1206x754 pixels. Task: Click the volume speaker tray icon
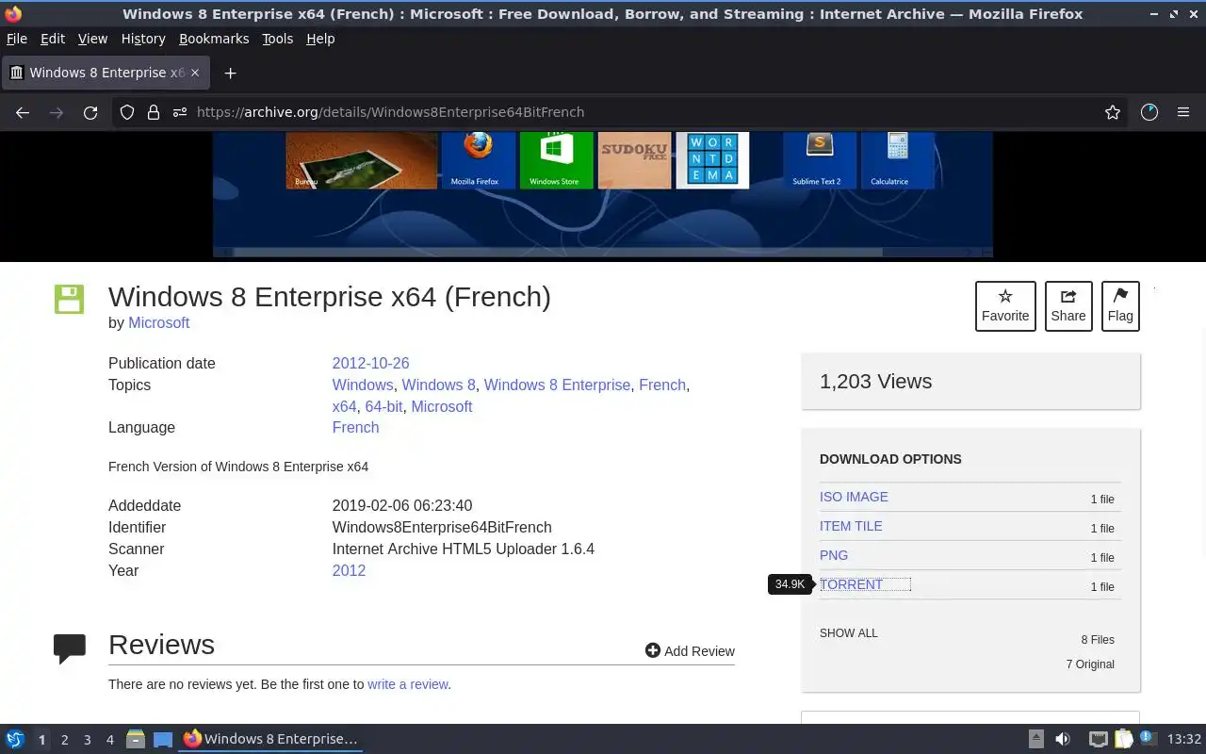coord(1063,740)
